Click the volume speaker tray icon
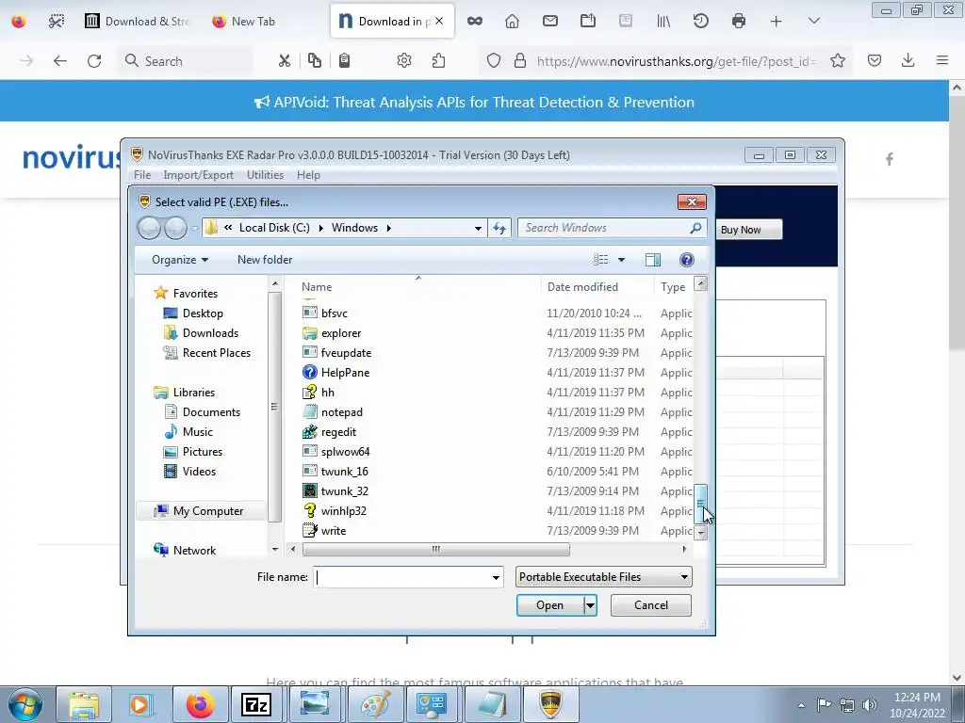This screenshot has height=723, width=965. [x=870, y=704]
